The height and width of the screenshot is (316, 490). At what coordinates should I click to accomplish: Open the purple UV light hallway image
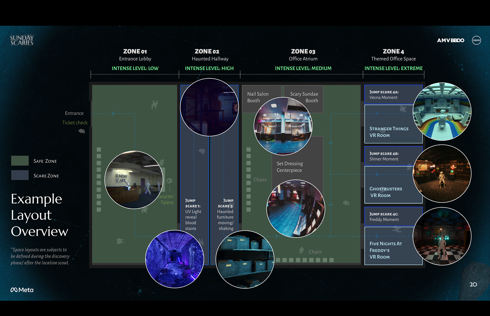click(x=175, y=259)
